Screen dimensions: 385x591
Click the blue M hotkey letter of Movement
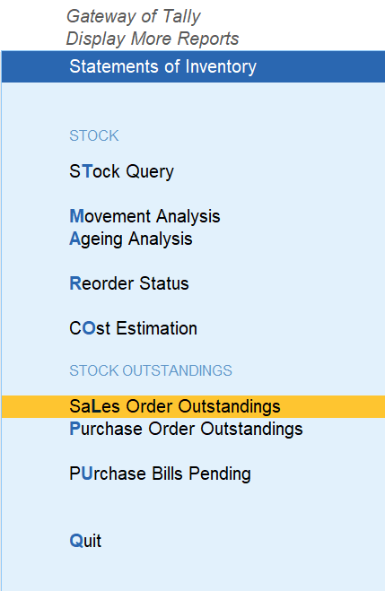(76, 216)
